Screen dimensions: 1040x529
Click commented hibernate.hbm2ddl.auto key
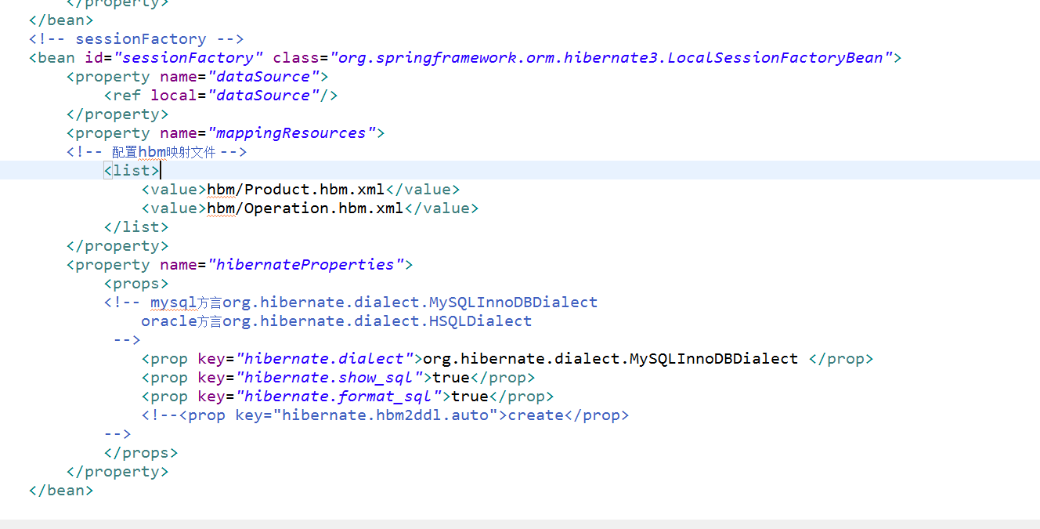point(385,415)
